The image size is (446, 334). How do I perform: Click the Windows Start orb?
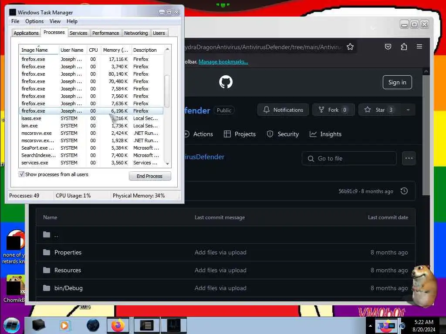[12, 325]
